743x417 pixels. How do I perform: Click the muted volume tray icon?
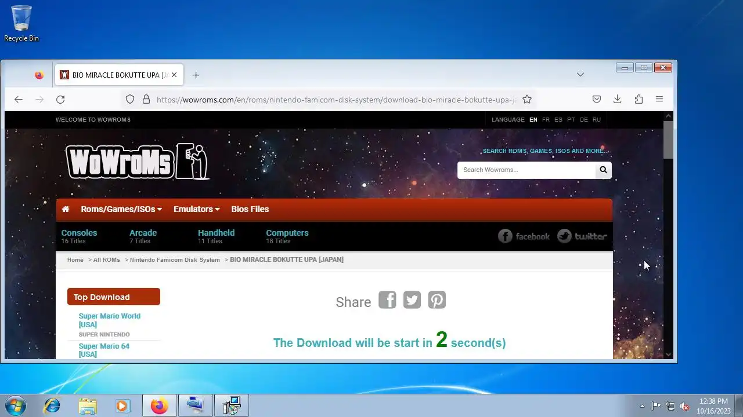click(684, 406)
